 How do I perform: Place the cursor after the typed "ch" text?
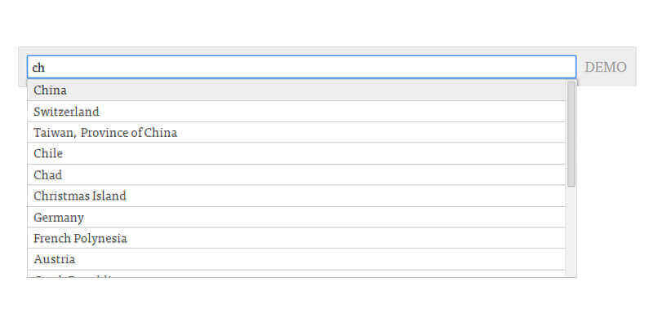point(47,67)
